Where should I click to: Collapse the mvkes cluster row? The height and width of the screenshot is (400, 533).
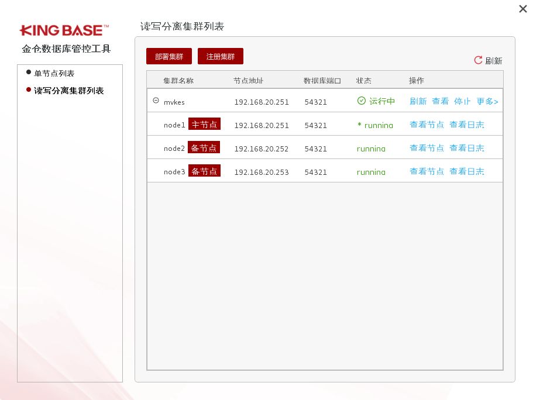(156, 101)
